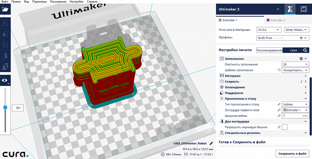The height and width of the screenshot is (159, 312).
Task: Click the Специальные режимы section icon
Action: (x=222, y=133)
